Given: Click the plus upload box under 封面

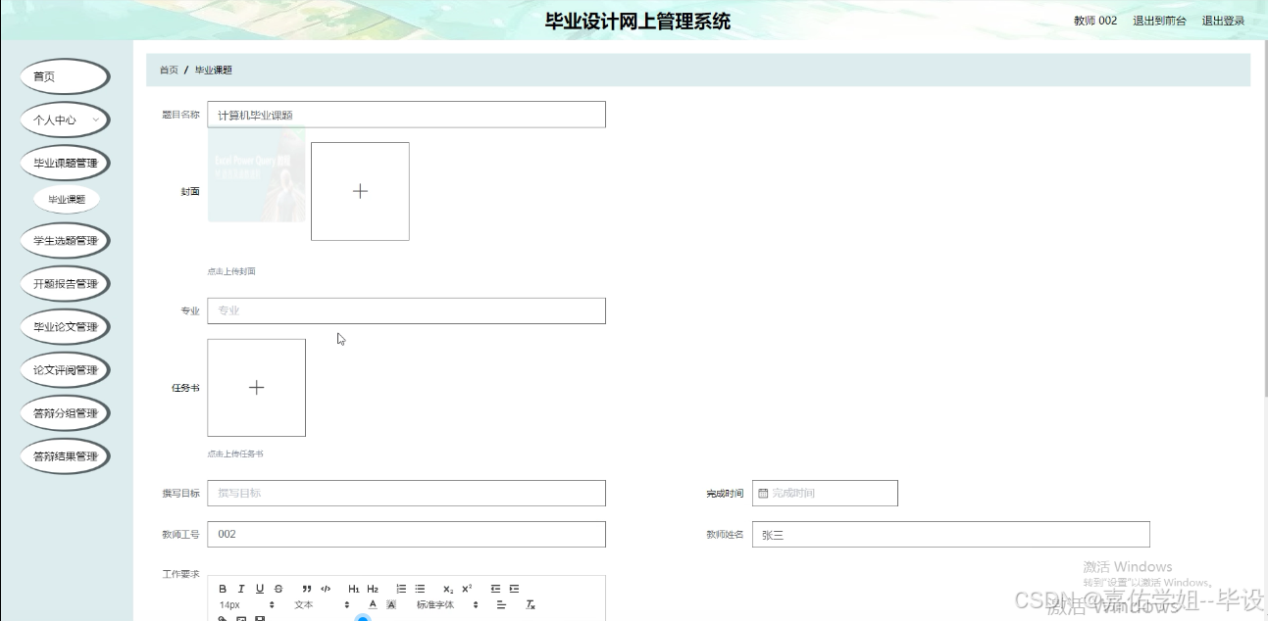Looking at the screenshot, I should point(360,191).
